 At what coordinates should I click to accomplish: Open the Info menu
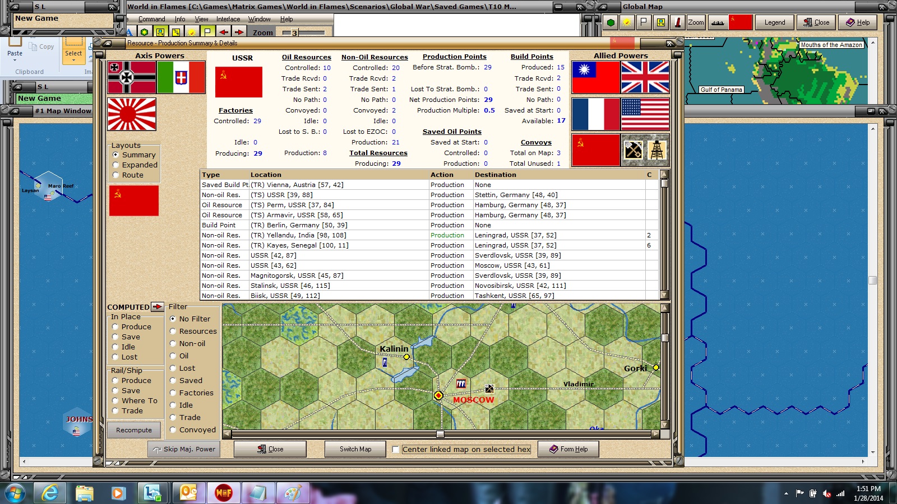[180, 19]
